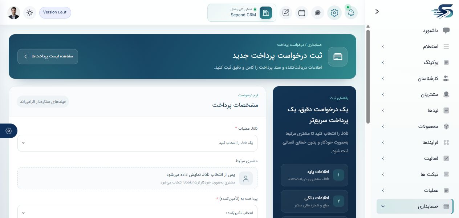Expand the لیدها chevron in sidebar
This screenshot has height=218, width=459.
tap(383, 110)
